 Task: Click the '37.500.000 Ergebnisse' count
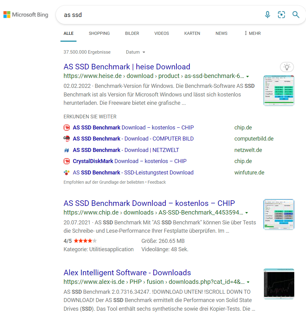tap(87, 52)
